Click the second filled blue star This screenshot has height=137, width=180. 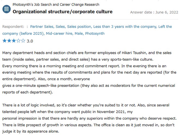point(9,41)
